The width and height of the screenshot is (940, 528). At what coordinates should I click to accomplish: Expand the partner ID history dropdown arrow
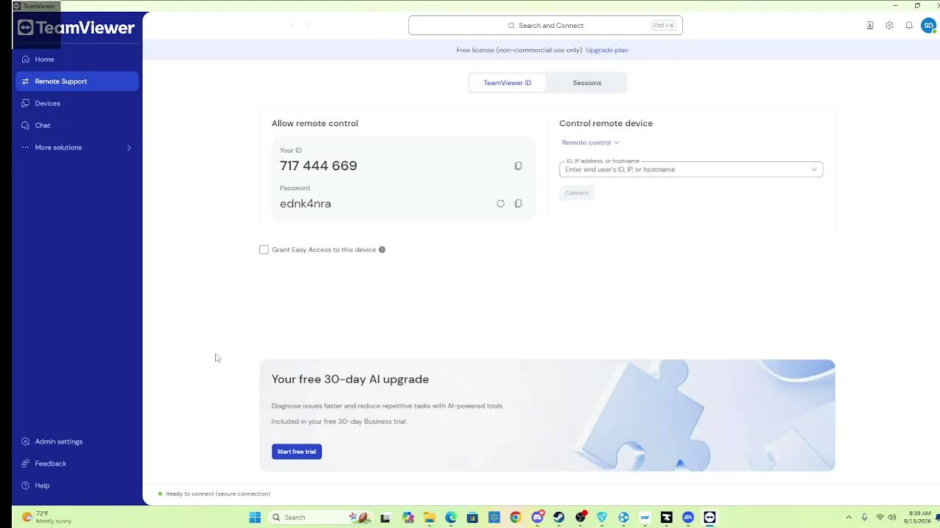point(814,169)
